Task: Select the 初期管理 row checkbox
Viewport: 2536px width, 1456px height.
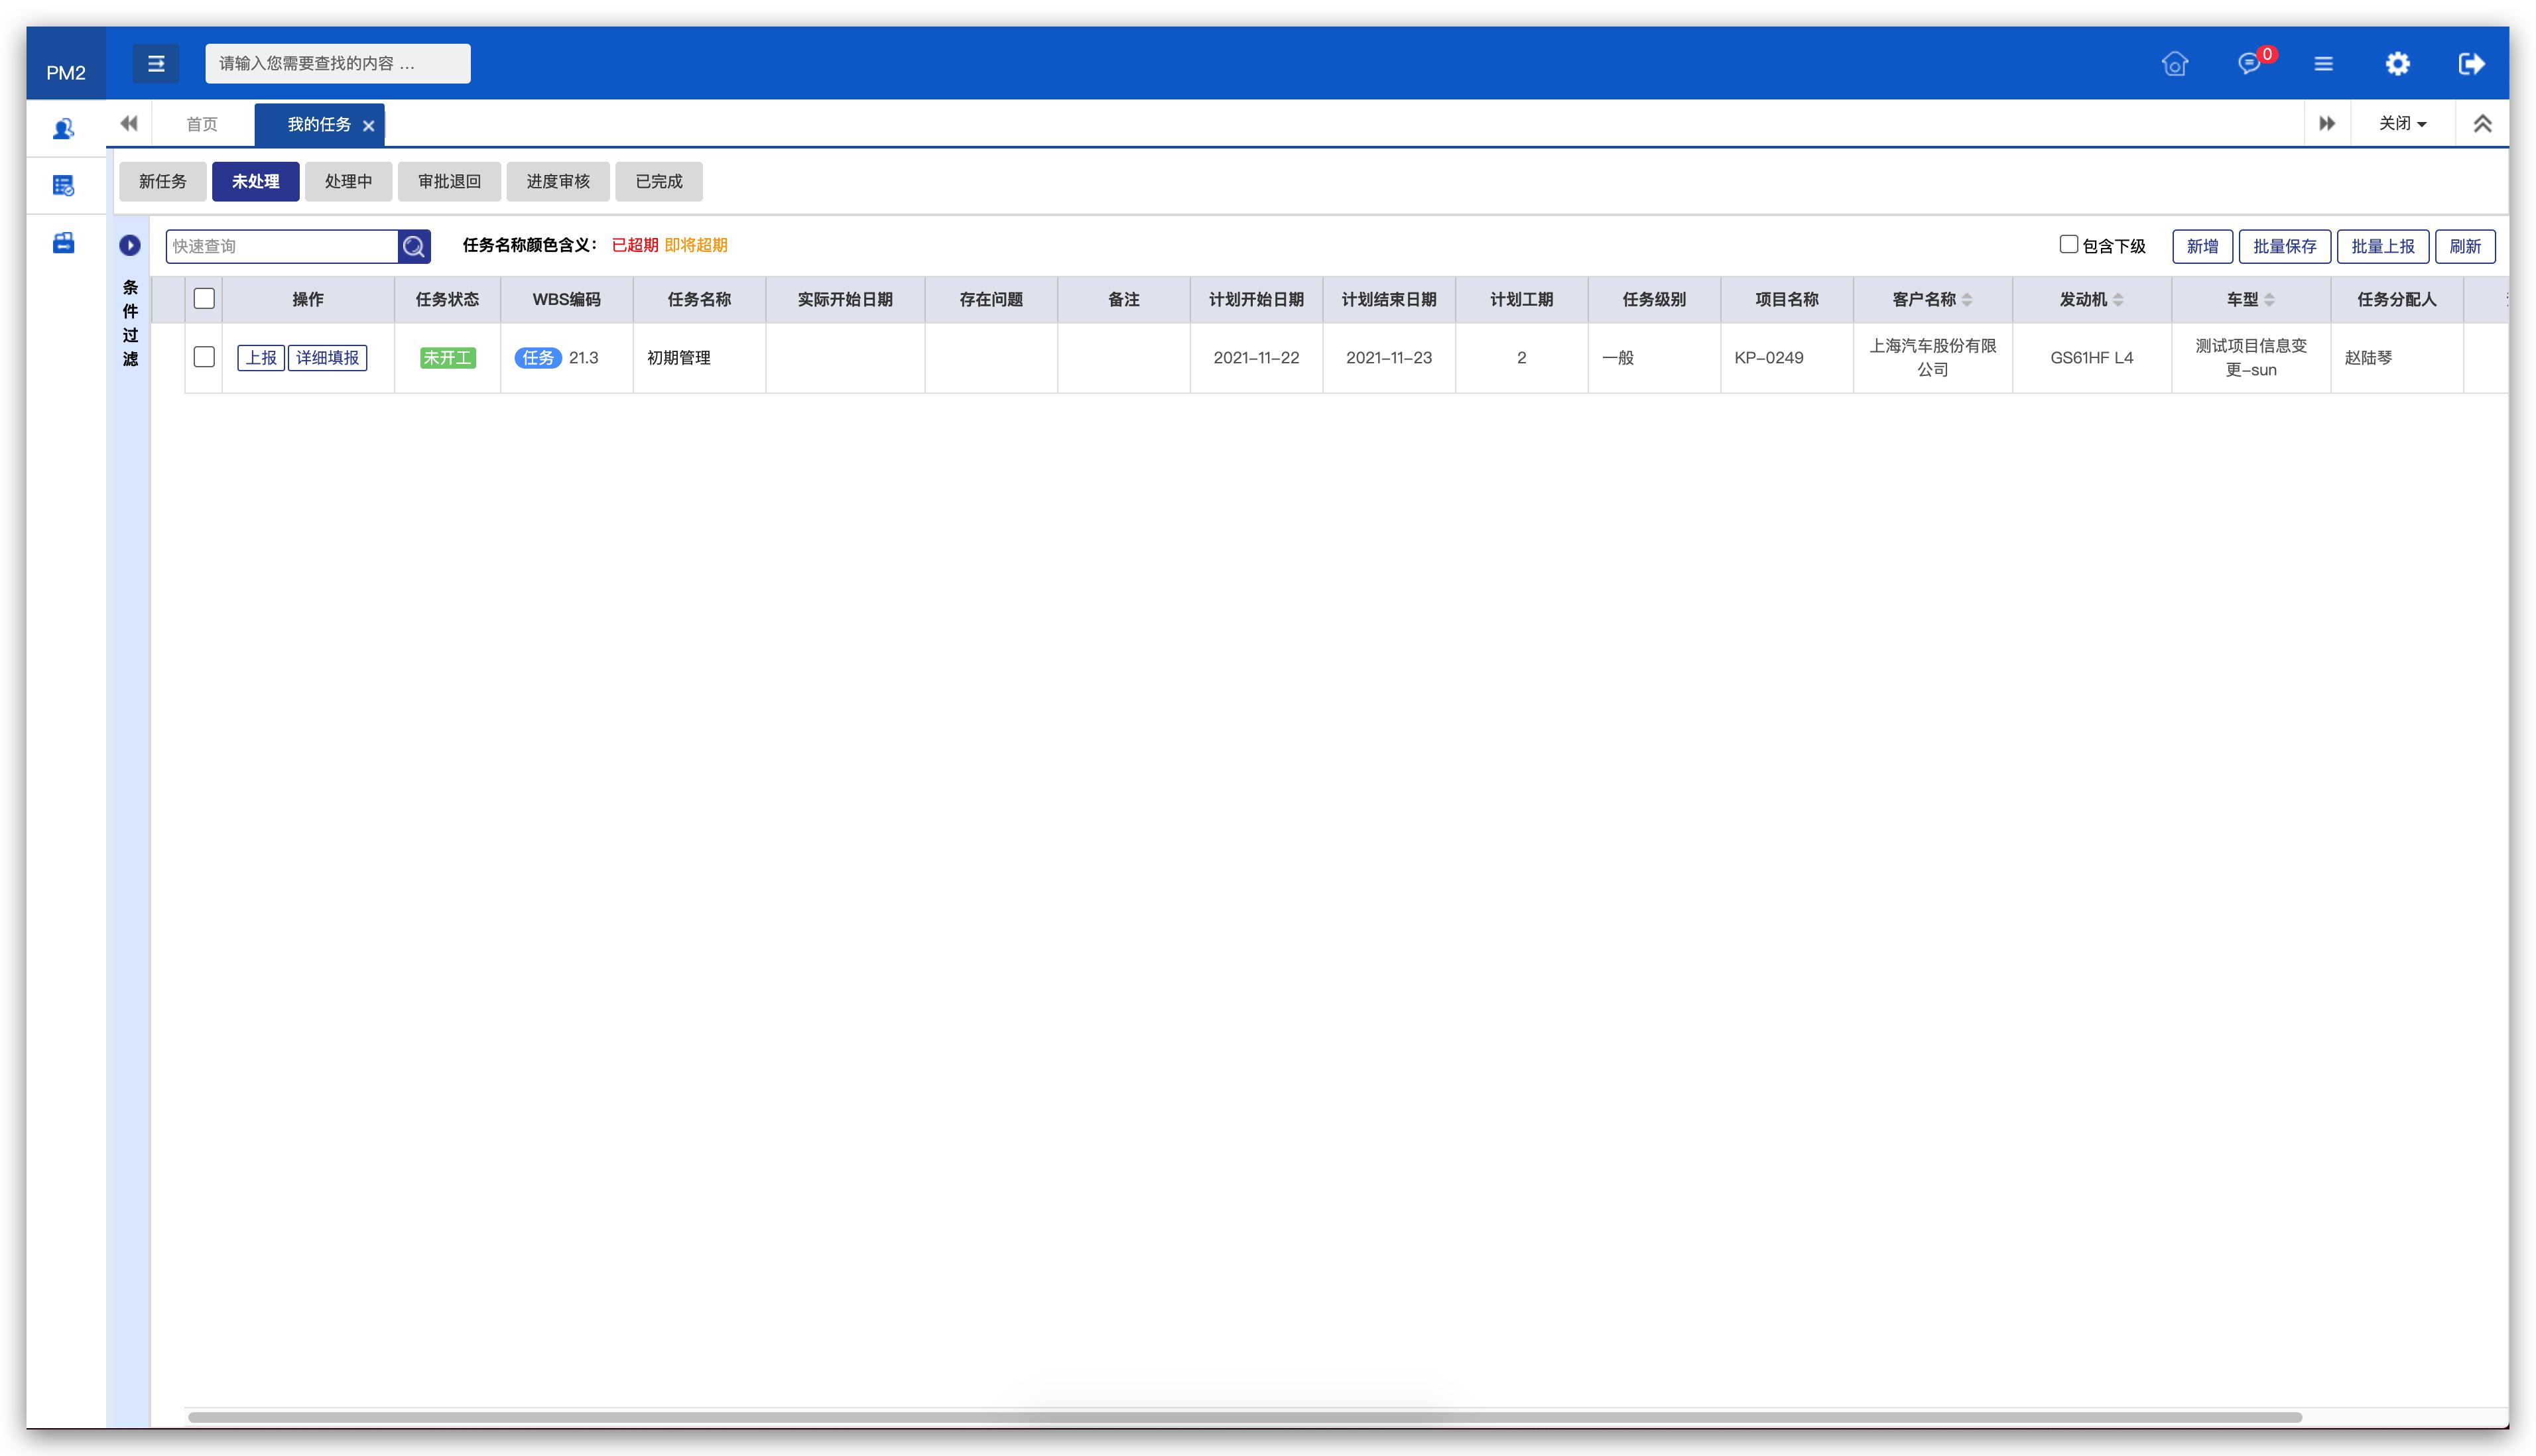Action: [204, 357]
